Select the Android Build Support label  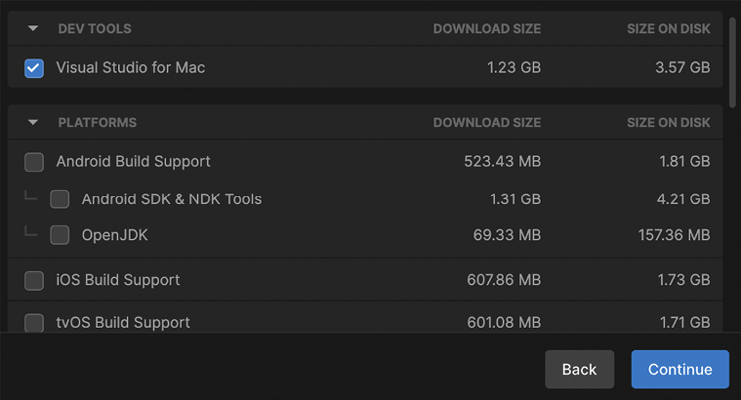[134, 162]
